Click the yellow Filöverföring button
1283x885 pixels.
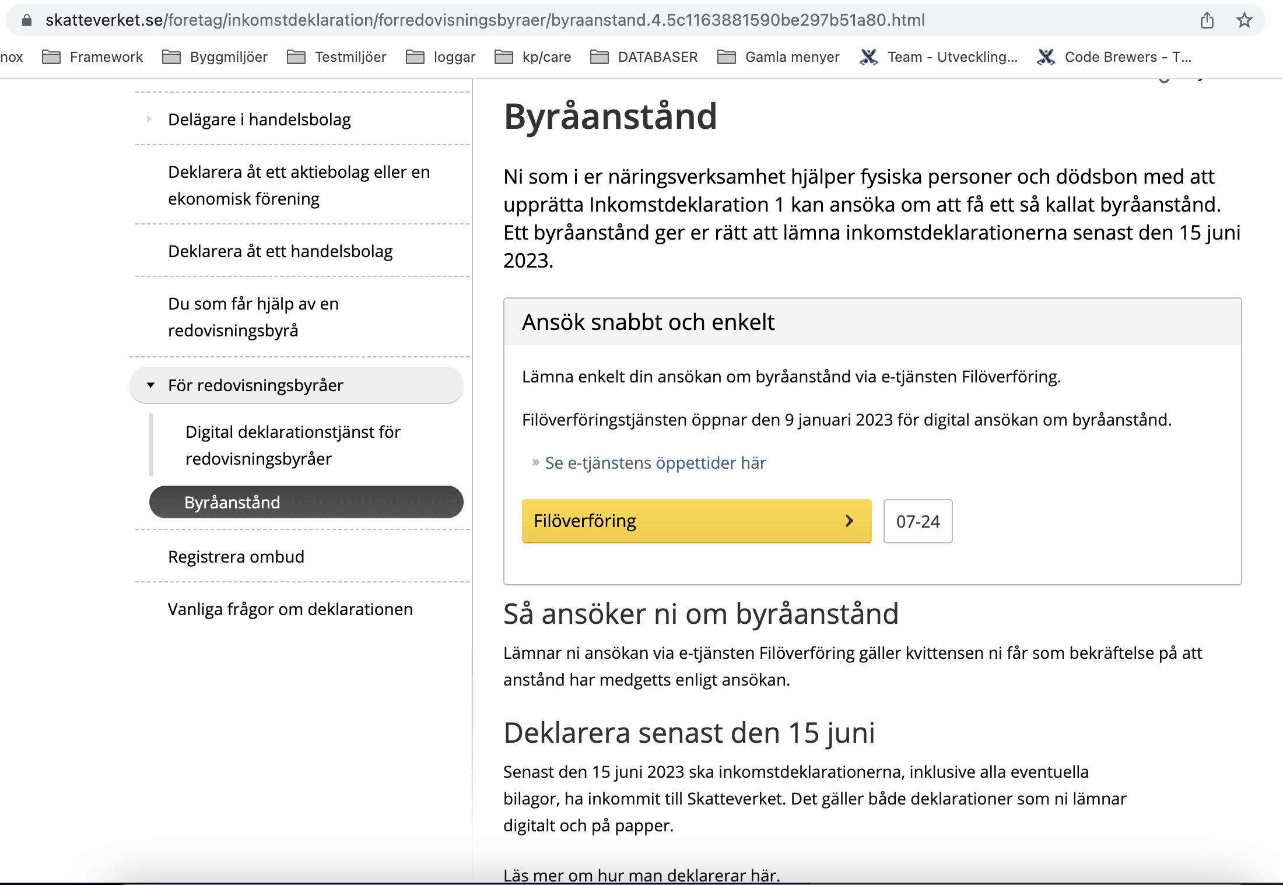[x=697, y=521]
